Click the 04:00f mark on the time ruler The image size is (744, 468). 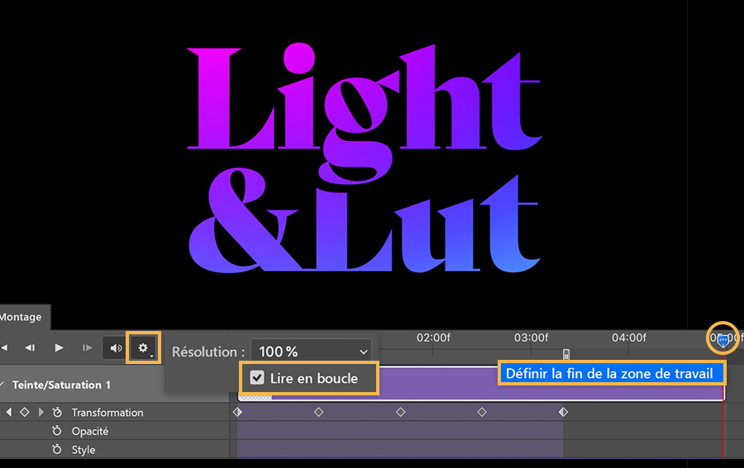[x=629, y=338]
